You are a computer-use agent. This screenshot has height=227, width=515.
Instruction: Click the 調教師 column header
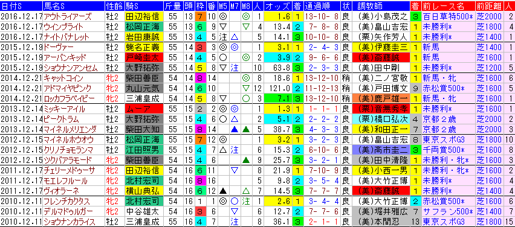tap(381, 6)
